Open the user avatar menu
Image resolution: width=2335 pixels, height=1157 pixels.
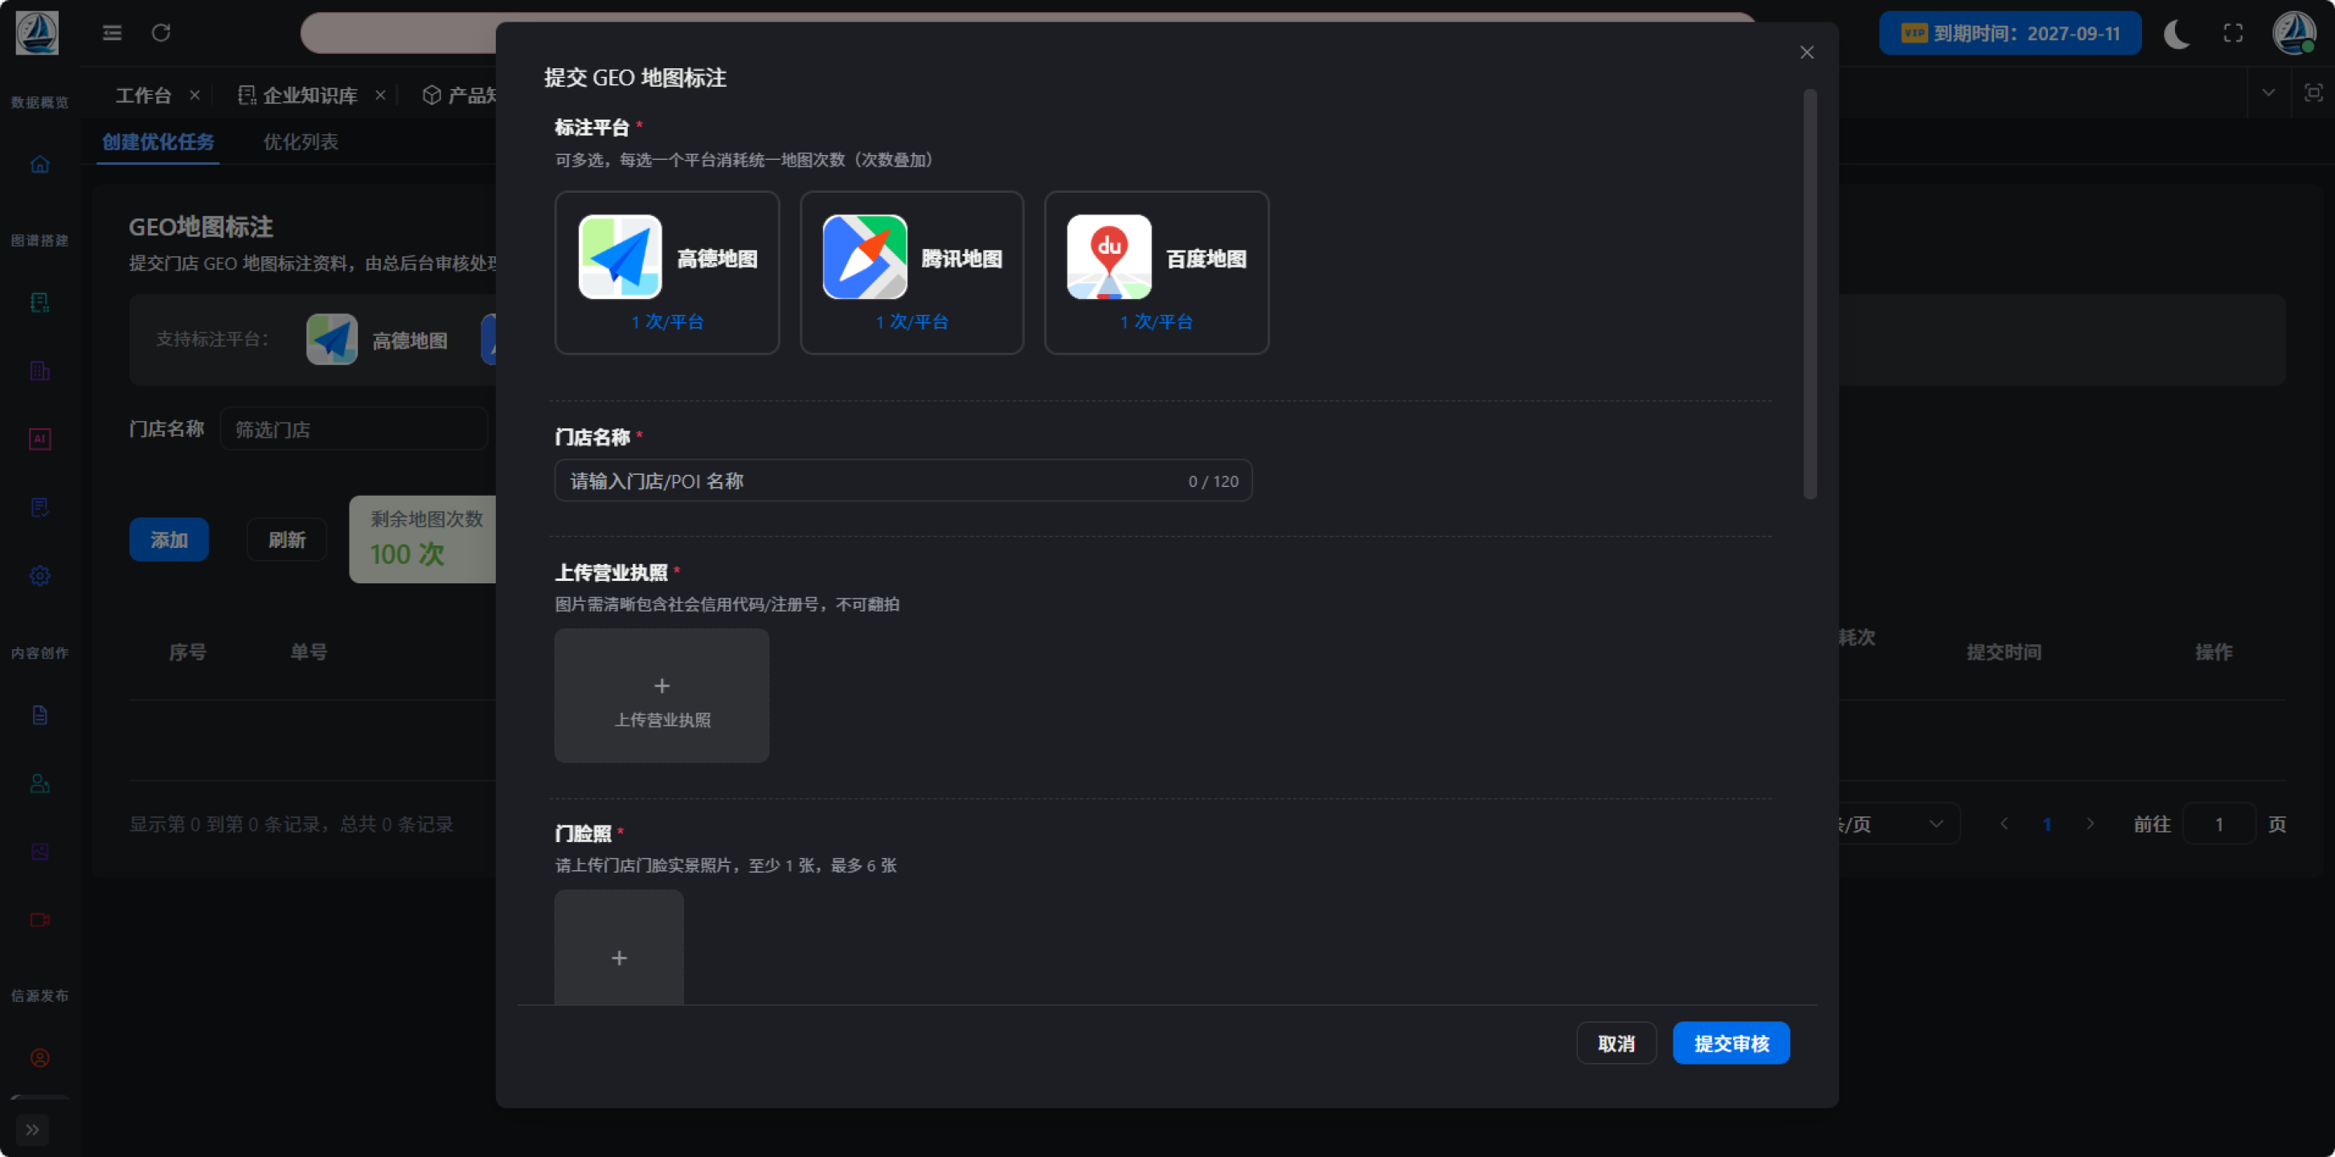coord(2293,33)
